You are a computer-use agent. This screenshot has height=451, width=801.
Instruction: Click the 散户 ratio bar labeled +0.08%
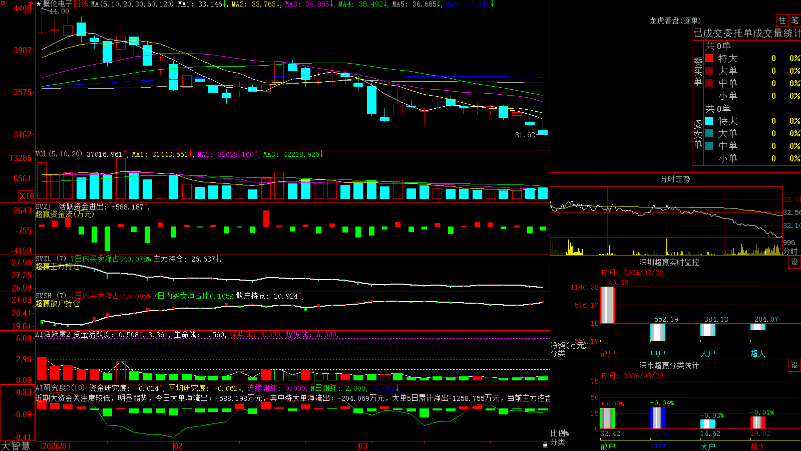pos(607,418)
